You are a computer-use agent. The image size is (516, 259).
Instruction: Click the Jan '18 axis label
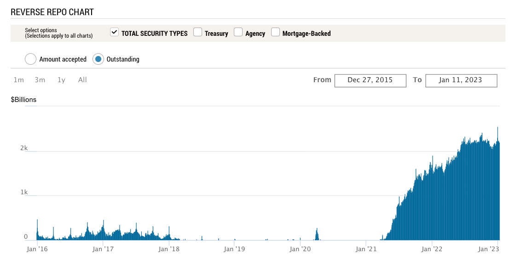(x=169, y=249)
